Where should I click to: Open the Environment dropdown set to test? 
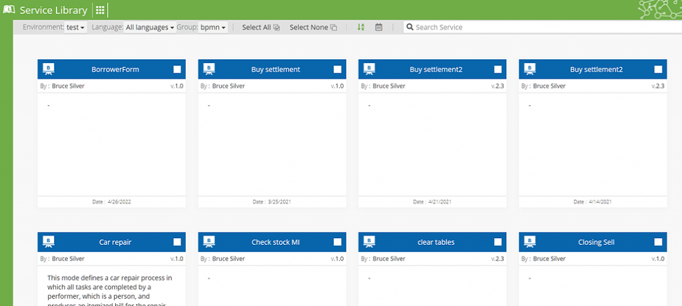click(x=75, y=27)
